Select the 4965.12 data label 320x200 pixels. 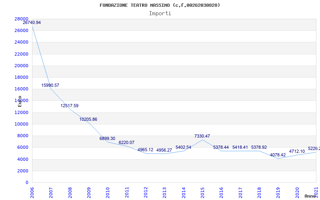pos(145,150)
